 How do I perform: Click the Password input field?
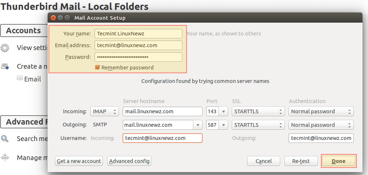pyautogui.click(x=138, y=57)
